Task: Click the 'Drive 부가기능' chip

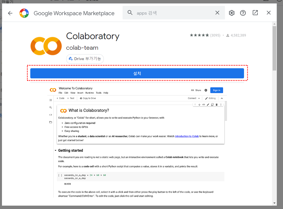Action: click(x=85, y=59)
